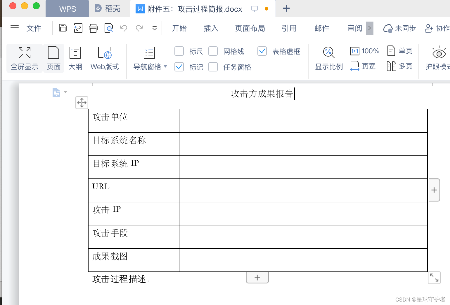Open the 文件 menu
The width and height of the screenshot is (450, 305).
(x=34, y=28)
